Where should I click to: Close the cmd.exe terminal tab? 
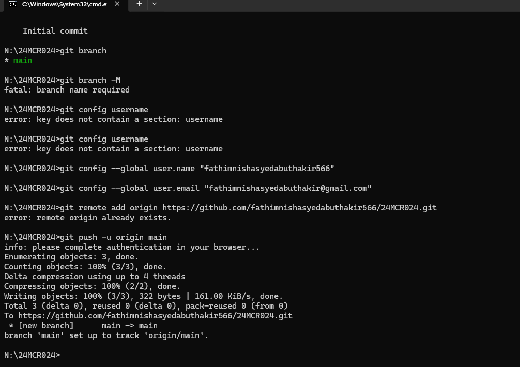pyautogui.click(x=117, y=4)
